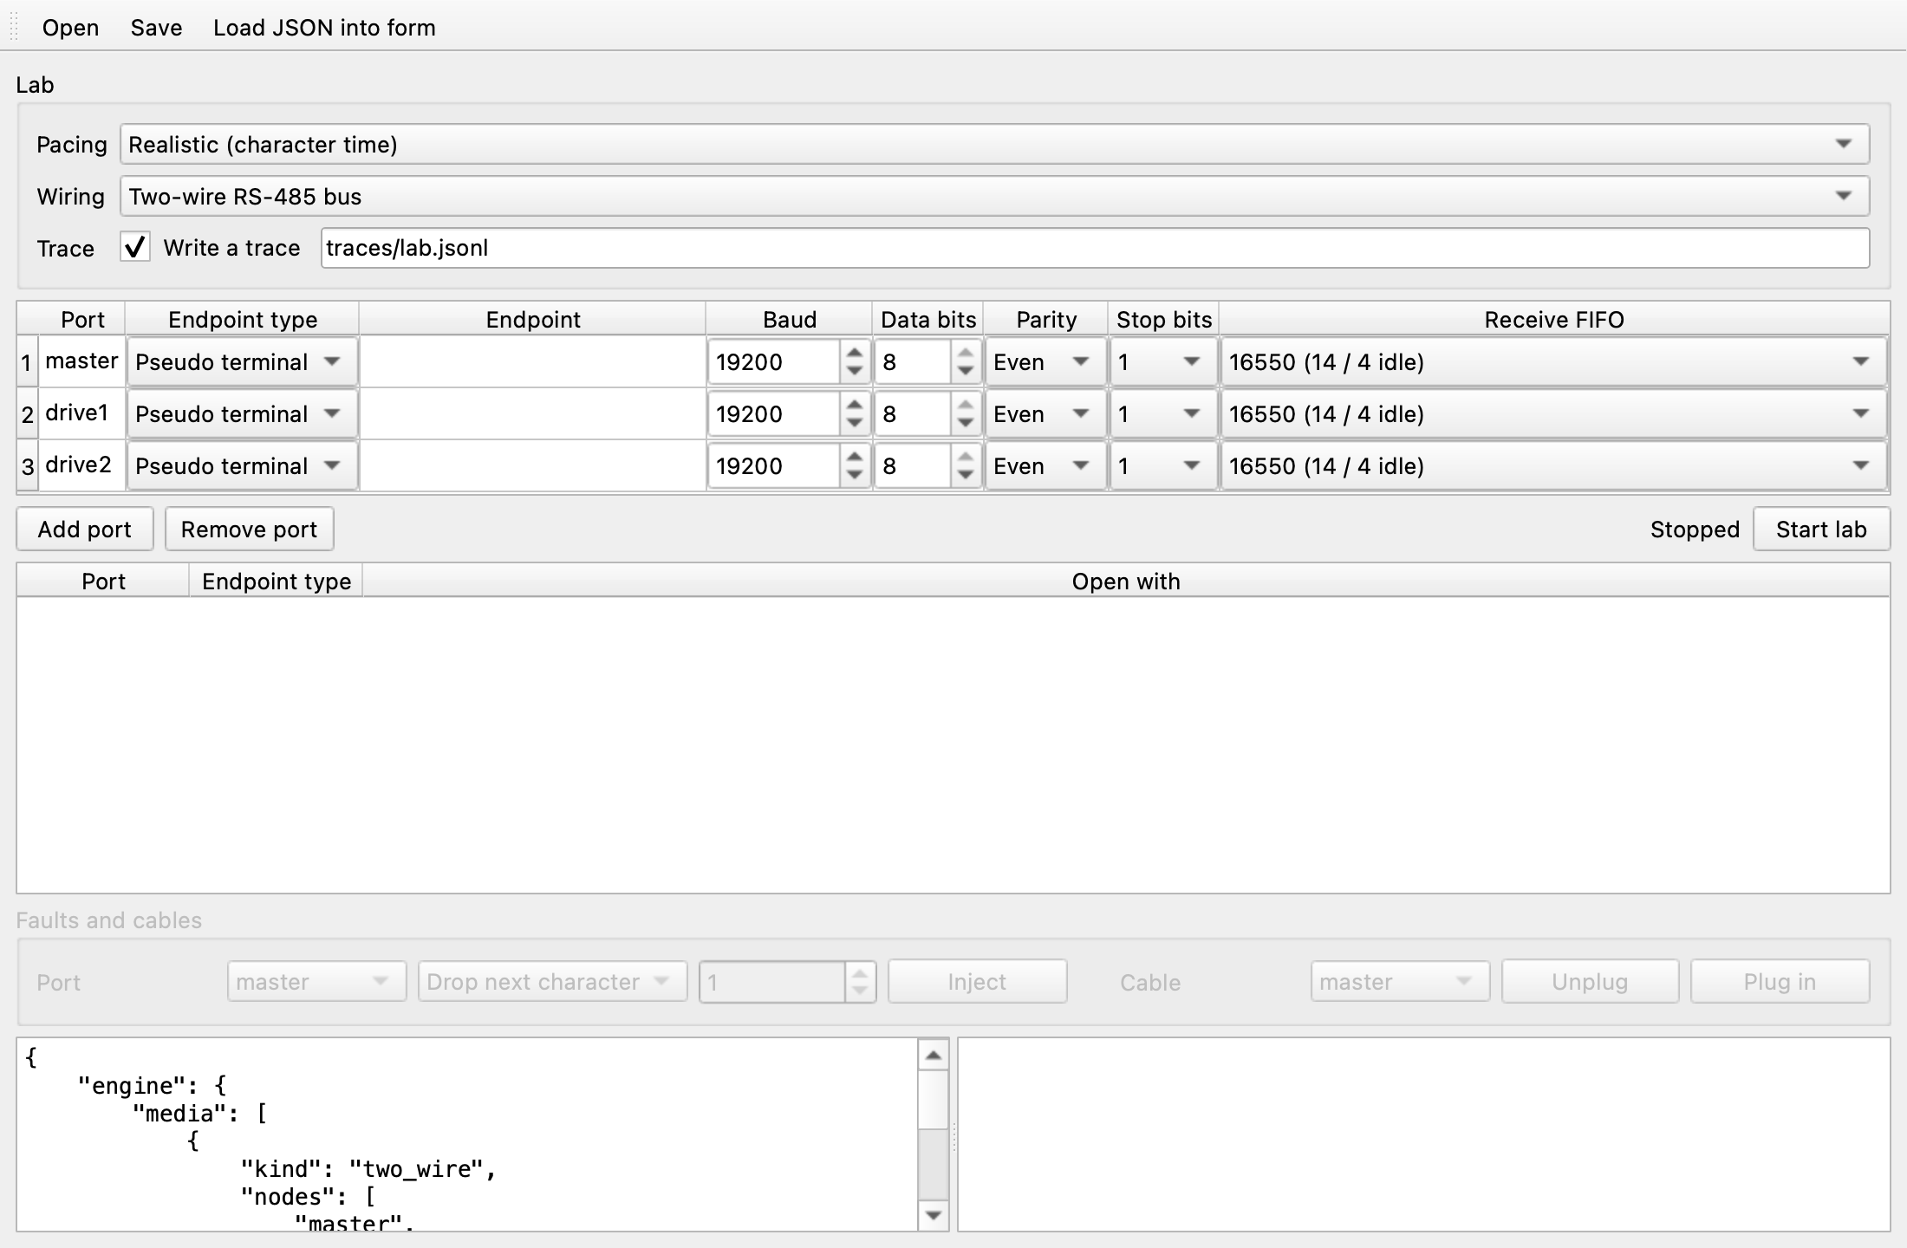Click the JSON editor scrollbar up arrow

pos(934,1055)
